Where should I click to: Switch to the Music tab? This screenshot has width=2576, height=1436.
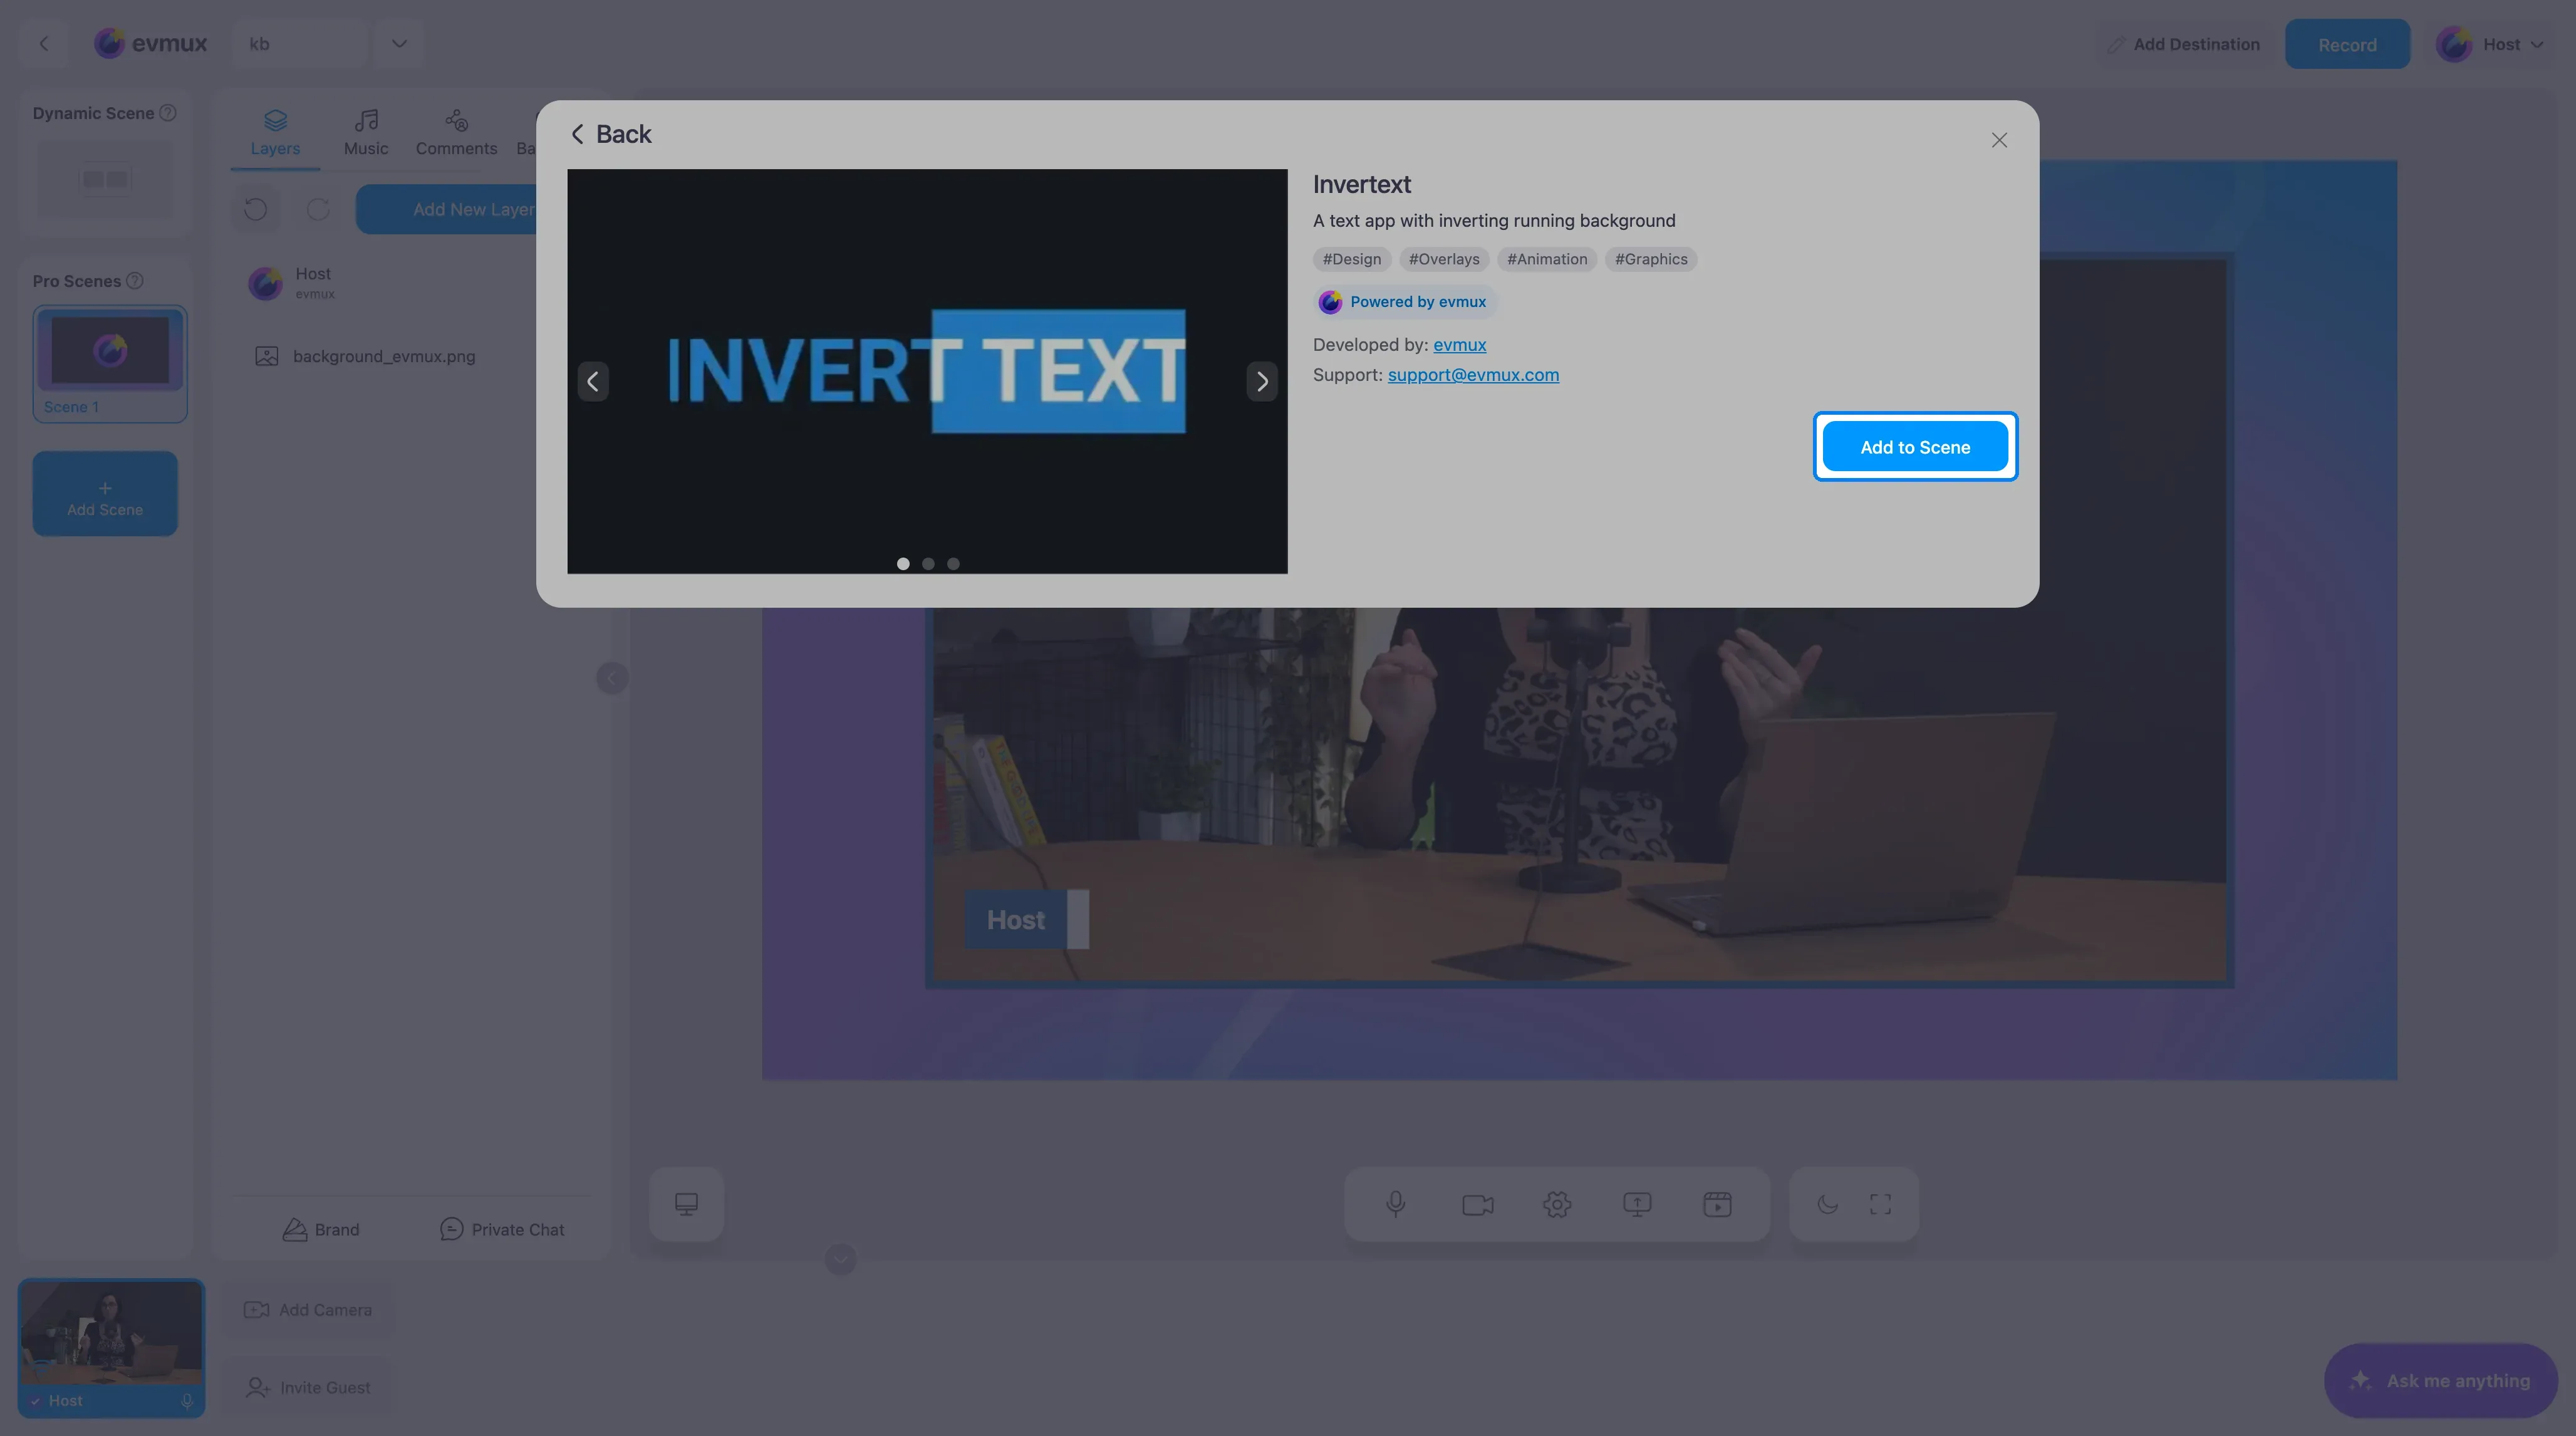click(x=366, y=133)
